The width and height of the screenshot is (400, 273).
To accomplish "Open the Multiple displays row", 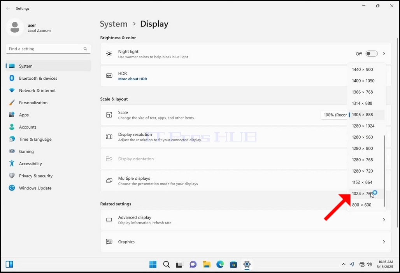I will click(246, 181).
